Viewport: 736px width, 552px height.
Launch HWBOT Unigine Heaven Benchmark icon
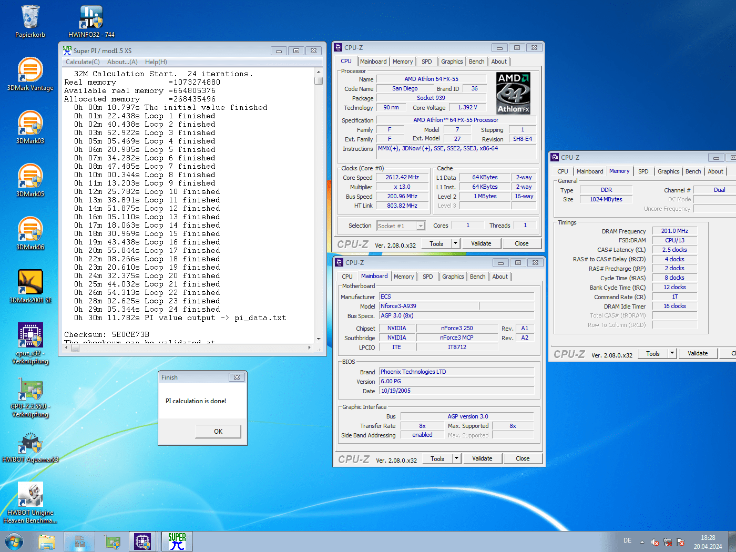click(30, 503)
